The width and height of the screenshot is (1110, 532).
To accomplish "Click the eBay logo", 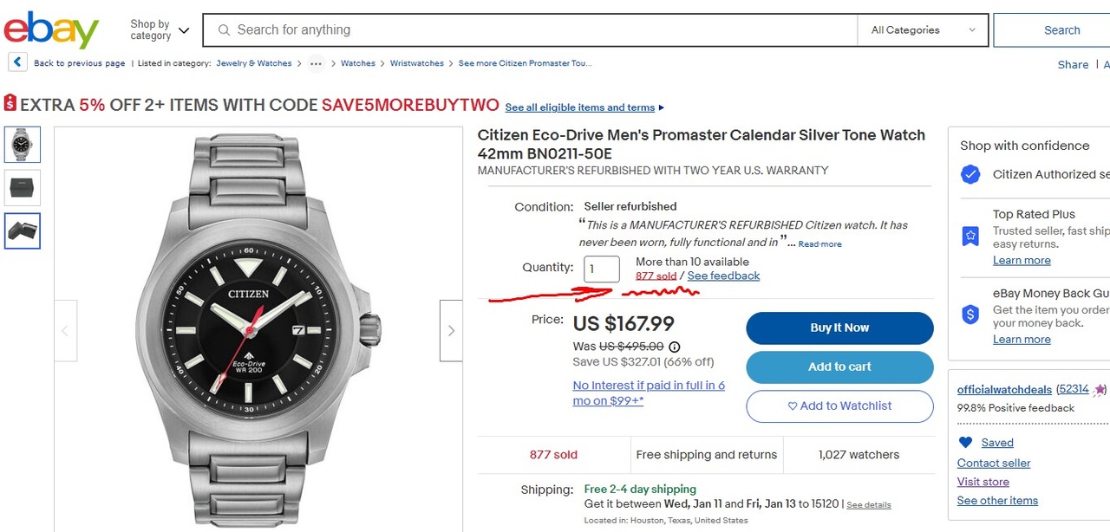I will point(51,30).
